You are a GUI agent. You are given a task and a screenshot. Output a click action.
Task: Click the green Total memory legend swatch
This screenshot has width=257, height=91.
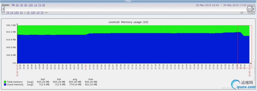pyautogui.click(x=5, y=82)
